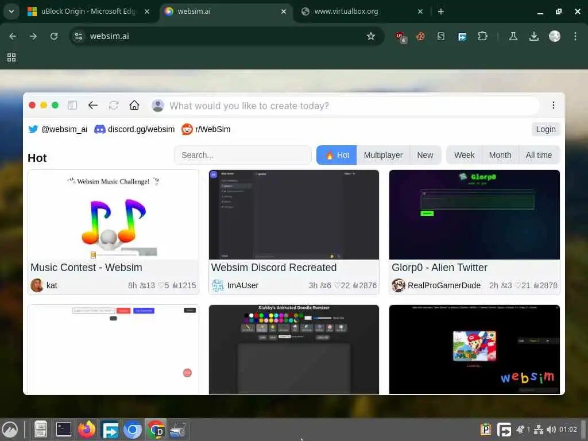
Task: Open the uBlock Origin extension icon
Action: pyautogui.click(x=400, y=36)
